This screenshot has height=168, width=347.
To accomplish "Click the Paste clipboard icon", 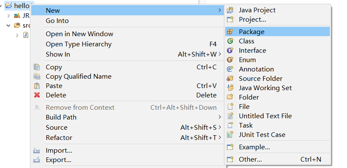I will pos(37,86).
